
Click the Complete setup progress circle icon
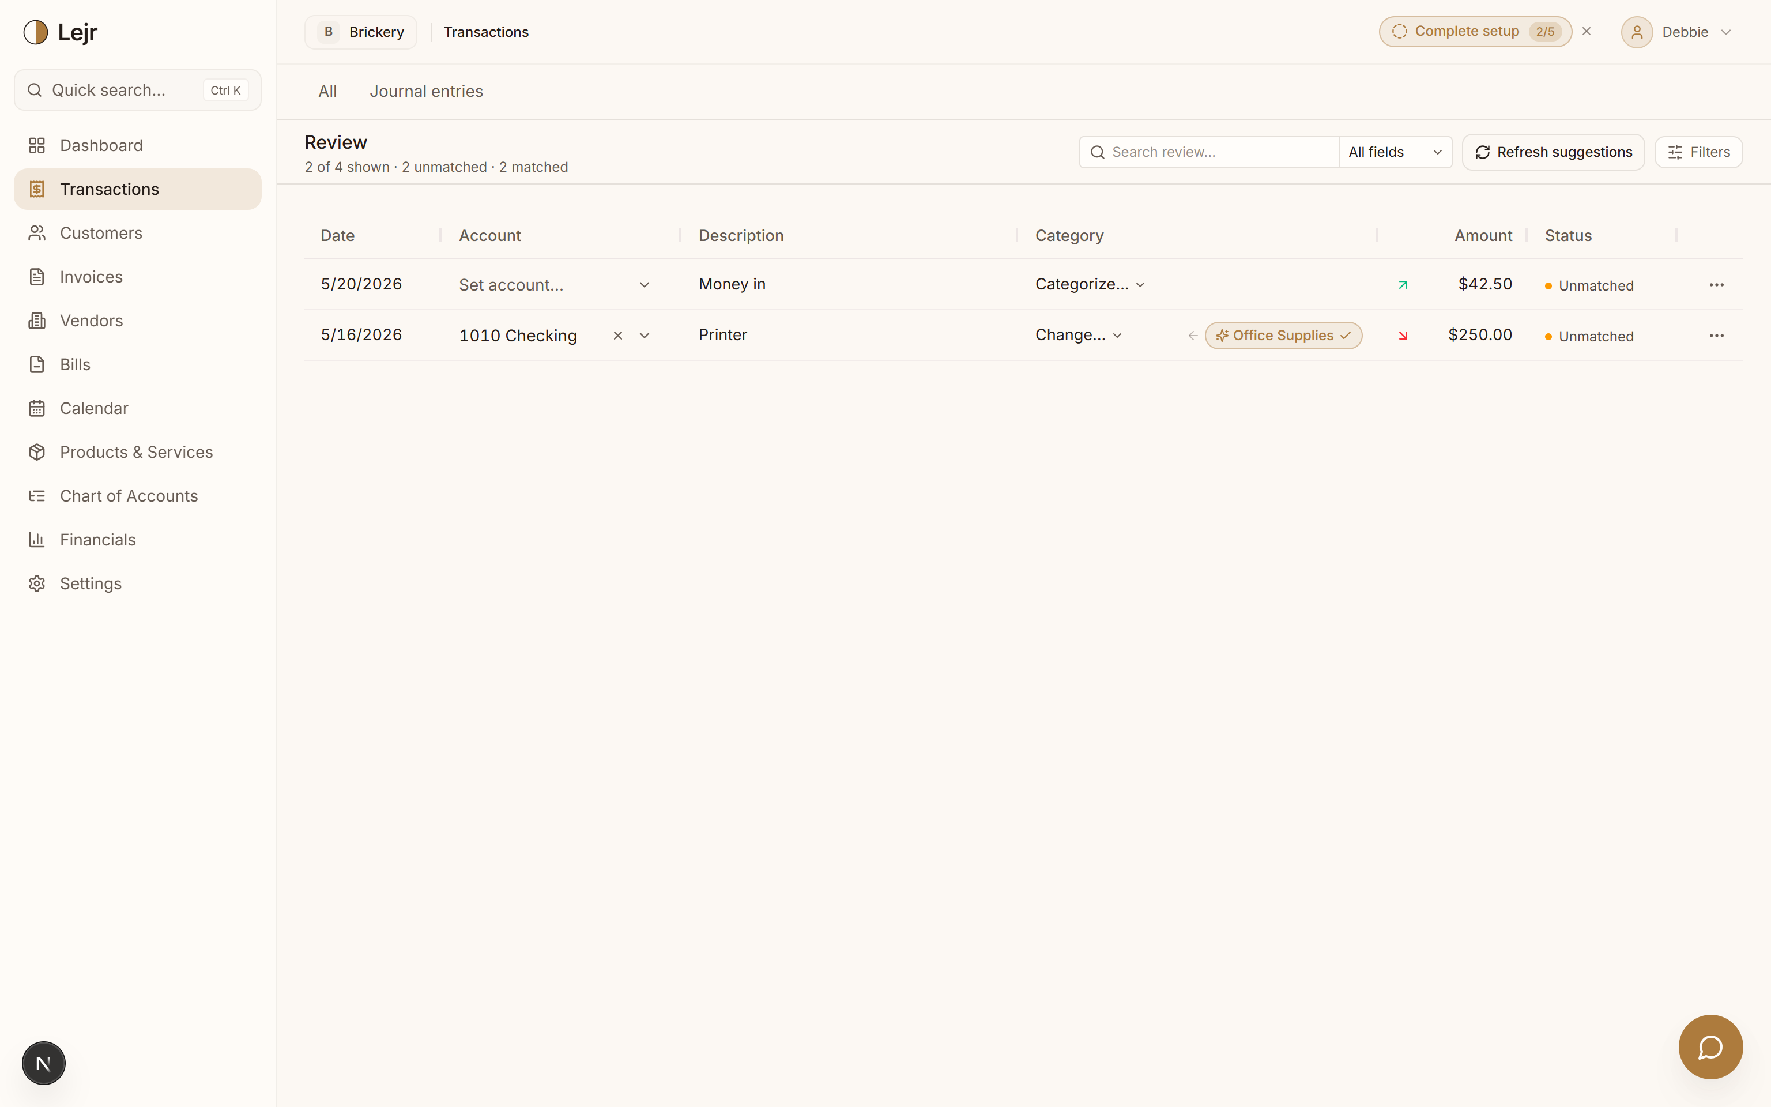click(x=1399, y=32)
